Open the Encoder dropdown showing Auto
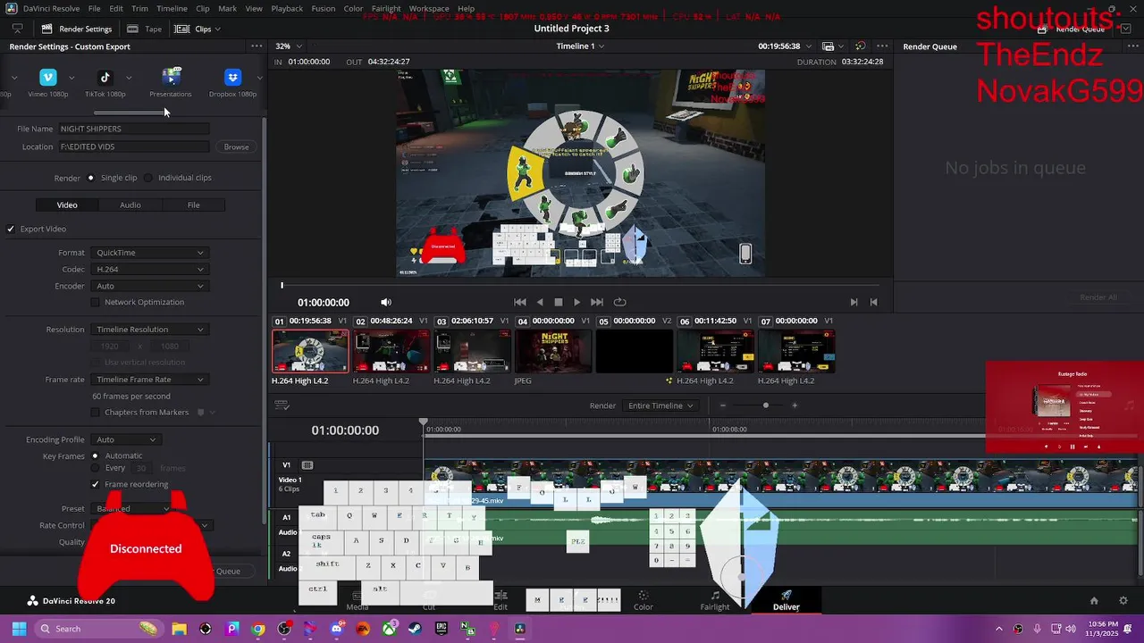Screen dimensions: 1144x643 tap(149, 286)
